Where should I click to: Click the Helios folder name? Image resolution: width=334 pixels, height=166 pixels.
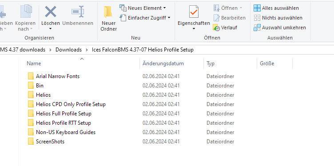pyautogui.click(x=43, y=95)
